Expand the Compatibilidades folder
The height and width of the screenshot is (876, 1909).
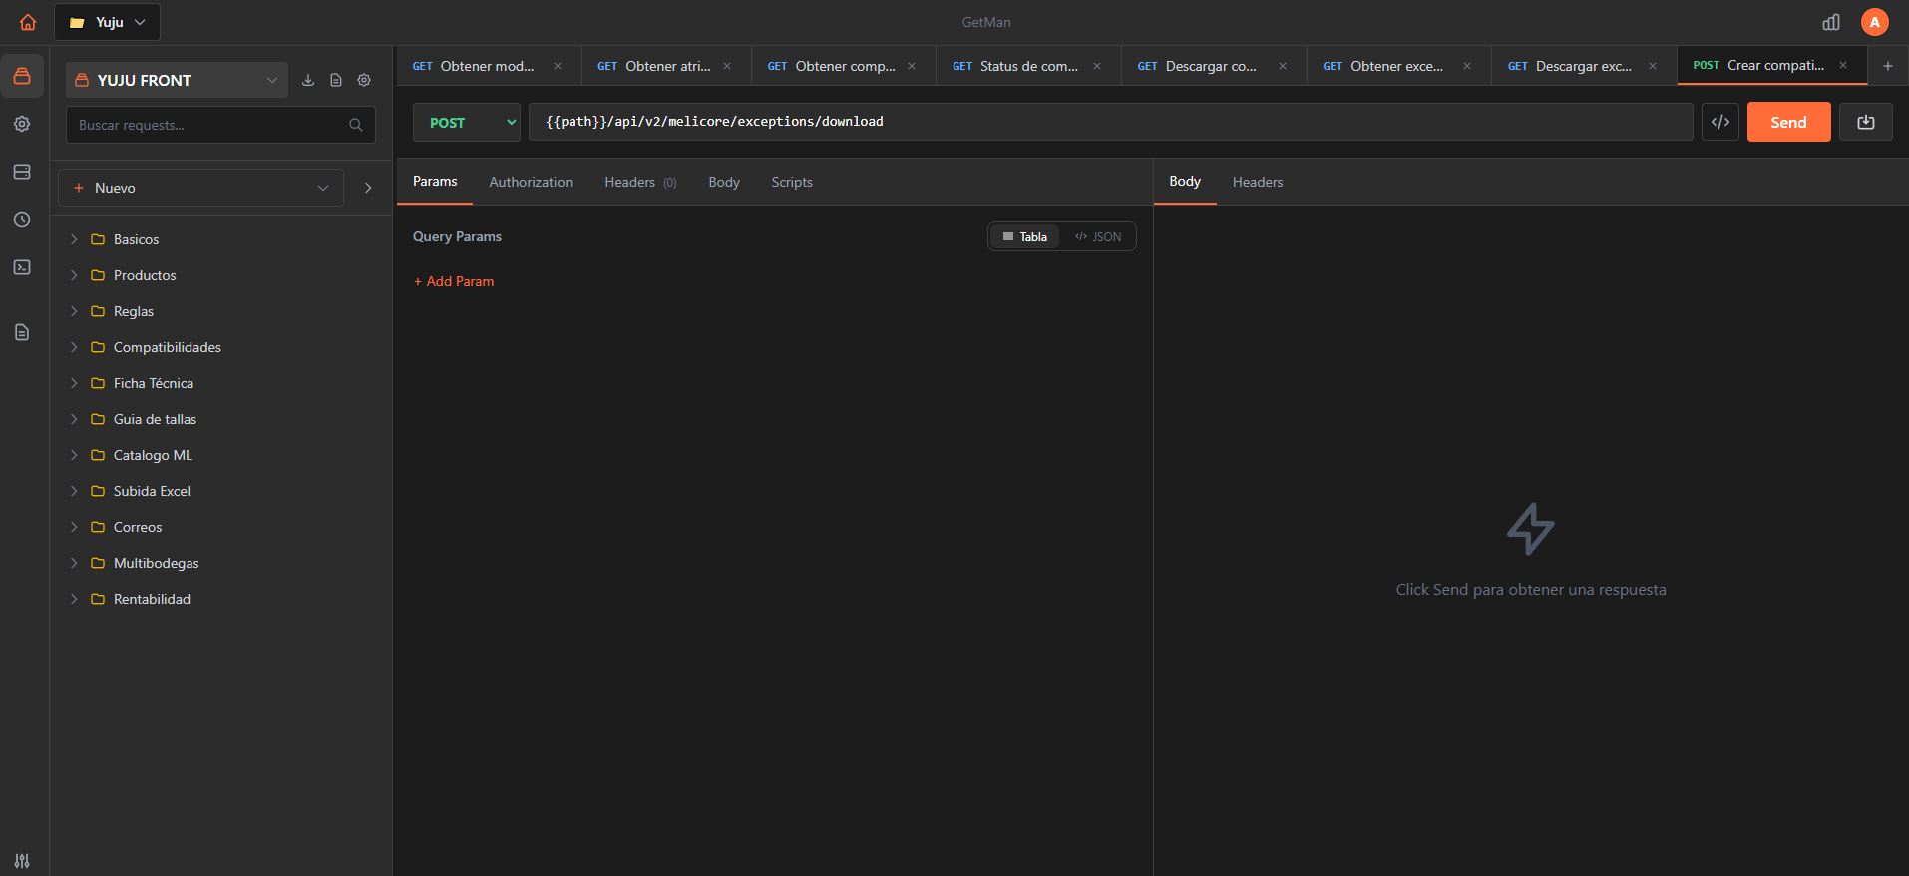(x=74, y=347)
